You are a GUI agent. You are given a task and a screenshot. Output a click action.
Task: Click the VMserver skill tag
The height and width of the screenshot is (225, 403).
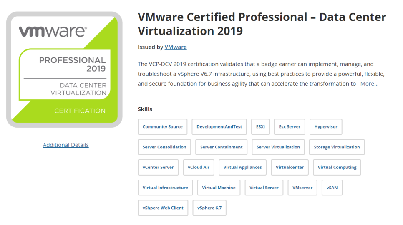(x=302, y=188)
